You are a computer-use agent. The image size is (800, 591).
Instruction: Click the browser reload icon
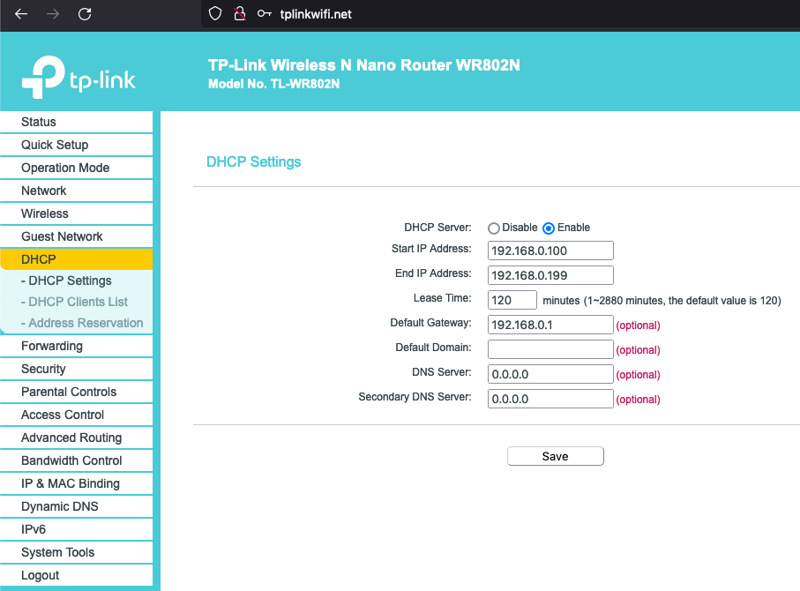tap(85, 14)
